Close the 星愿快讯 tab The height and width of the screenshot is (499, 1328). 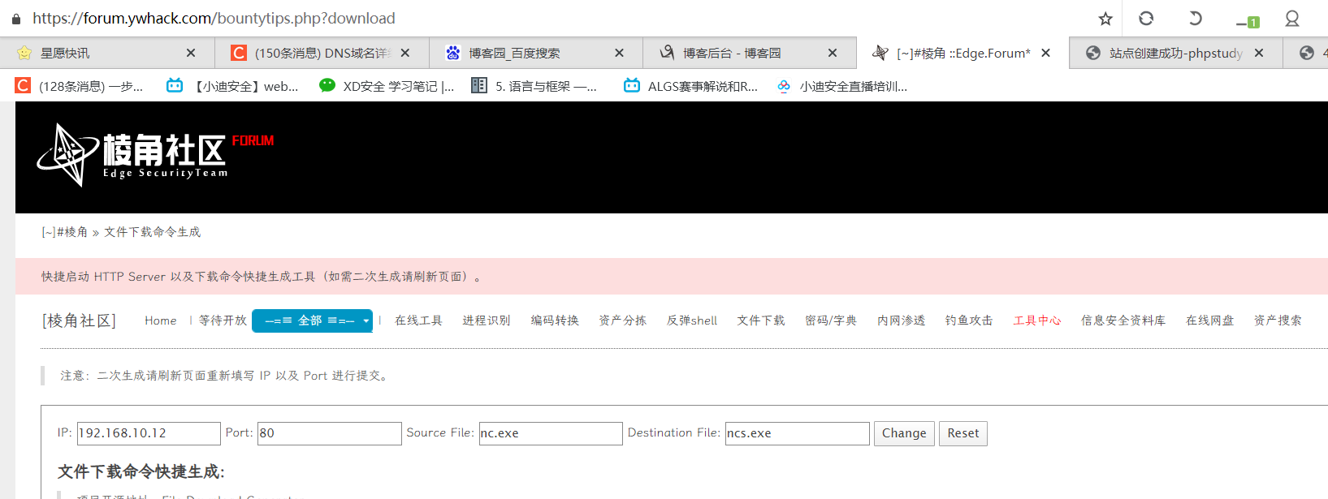(x=191, y=53)
